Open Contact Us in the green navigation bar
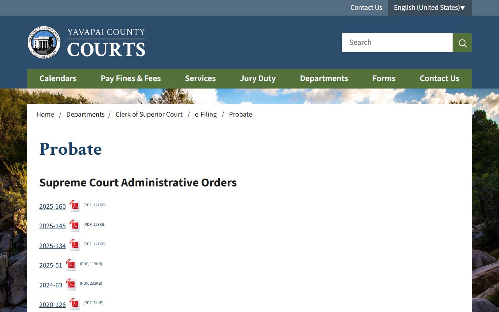 439,78
